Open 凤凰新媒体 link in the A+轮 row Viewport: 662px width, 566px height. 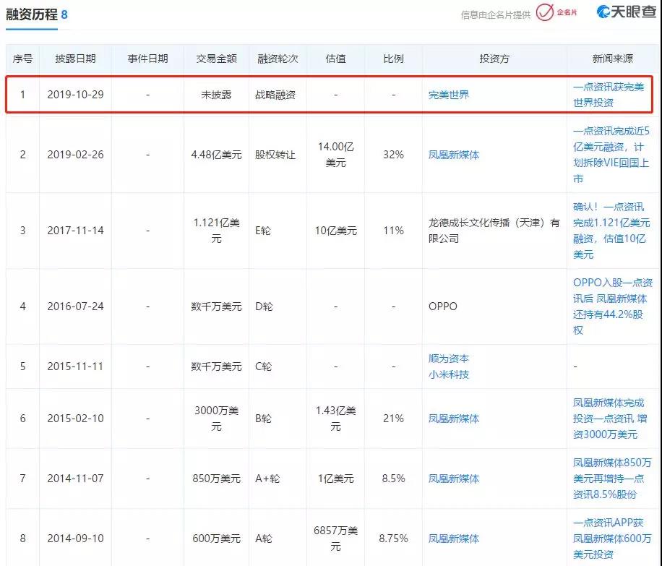click(x=454, y=478)
